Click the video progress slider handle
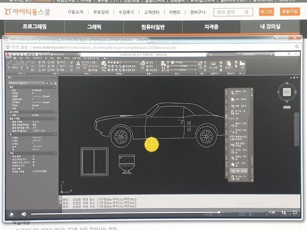The height and width of the screenshot is (230, 307). 219,213
